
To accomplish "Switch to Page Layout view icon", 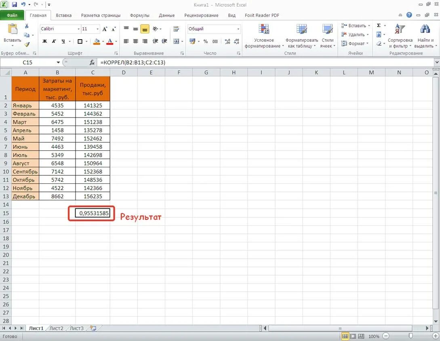I will (353, 336).
